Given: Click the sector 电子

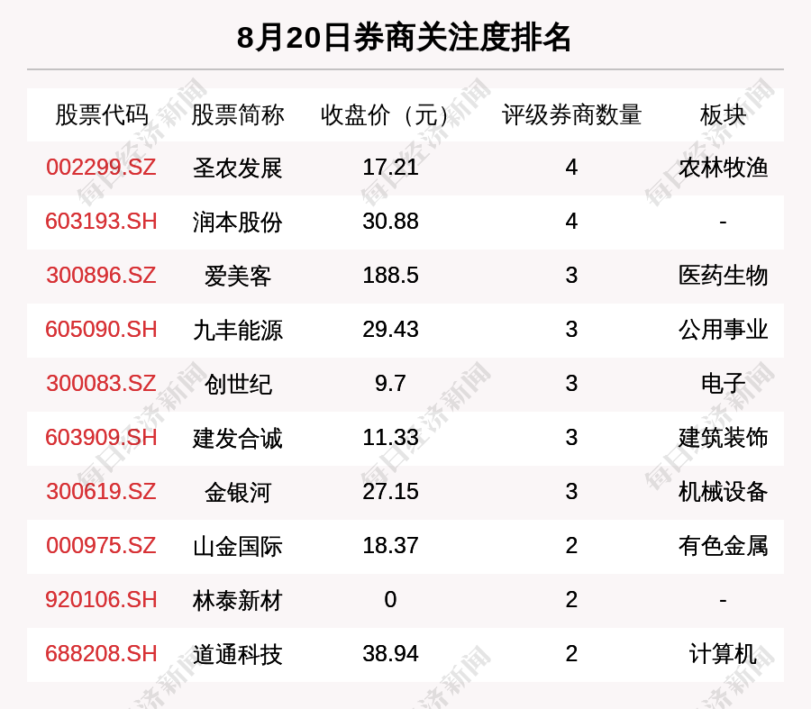Looking at the screenshot, I should 723,384.
